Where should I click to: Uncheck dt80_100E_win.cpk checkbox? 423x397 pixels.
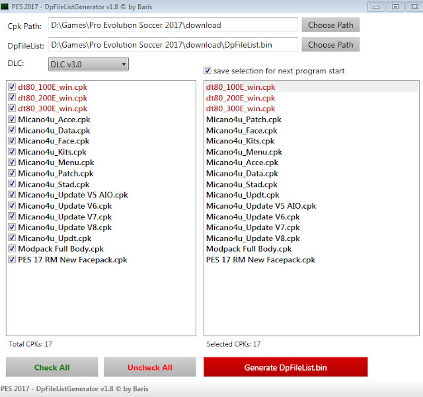click(x=12, y=87)
